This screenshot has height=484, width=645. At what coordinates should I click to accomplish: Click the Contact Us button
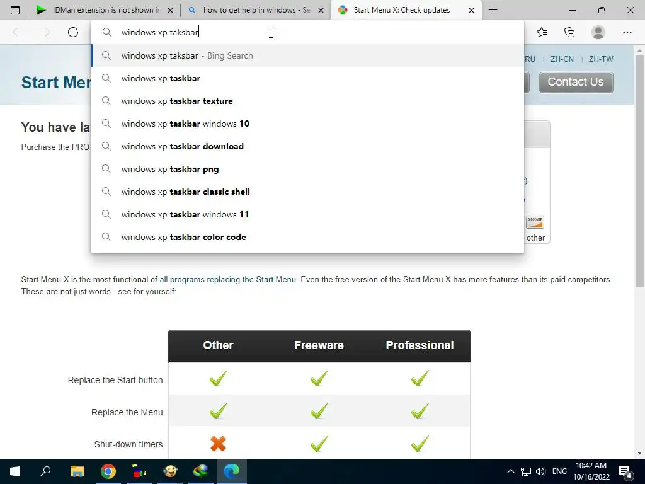point(576,83)
